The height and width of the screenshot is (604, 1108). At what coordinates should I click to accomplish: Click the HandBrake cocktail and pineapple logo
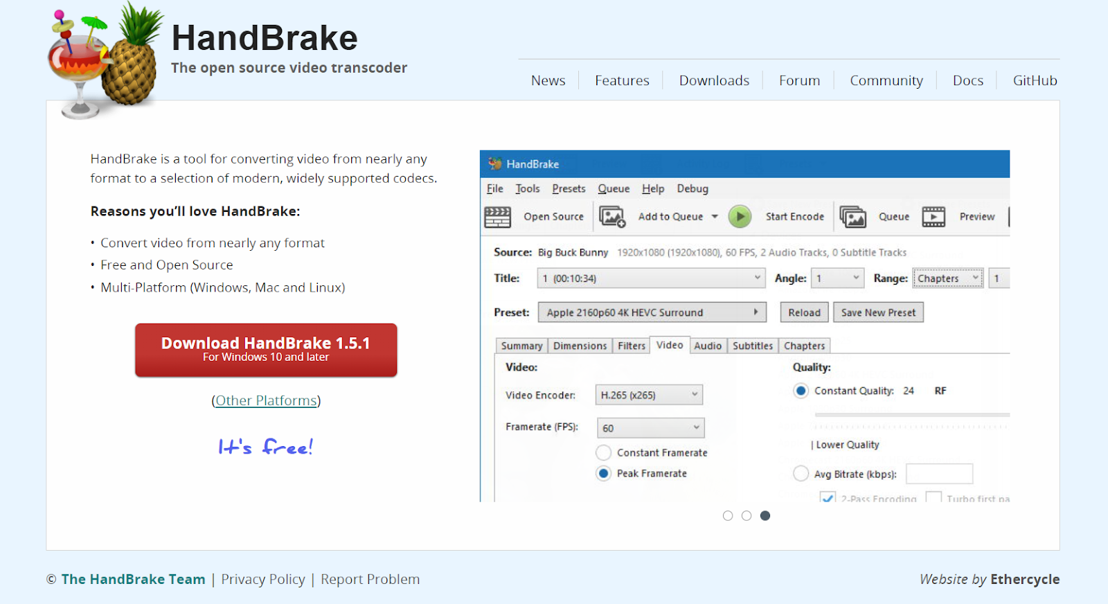105,60
